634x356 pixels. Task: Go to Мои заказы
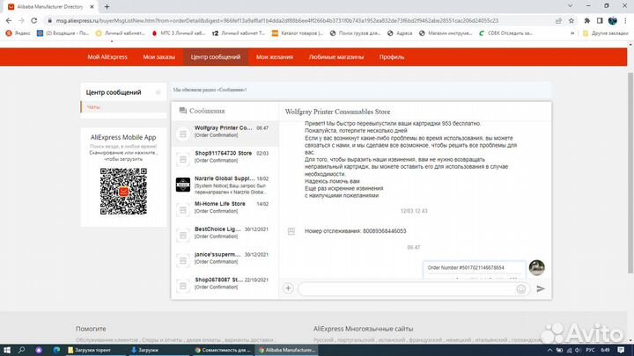click(x=158, y=57)
